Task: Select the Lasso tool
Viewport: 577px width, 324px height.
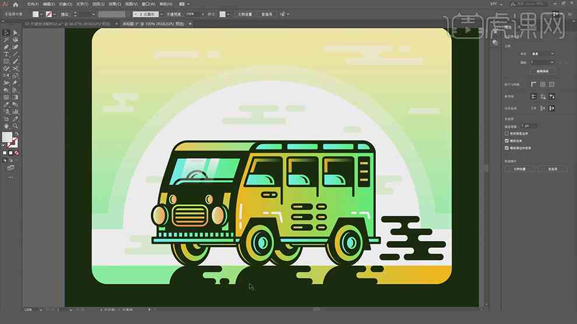Action: point(16,40)
